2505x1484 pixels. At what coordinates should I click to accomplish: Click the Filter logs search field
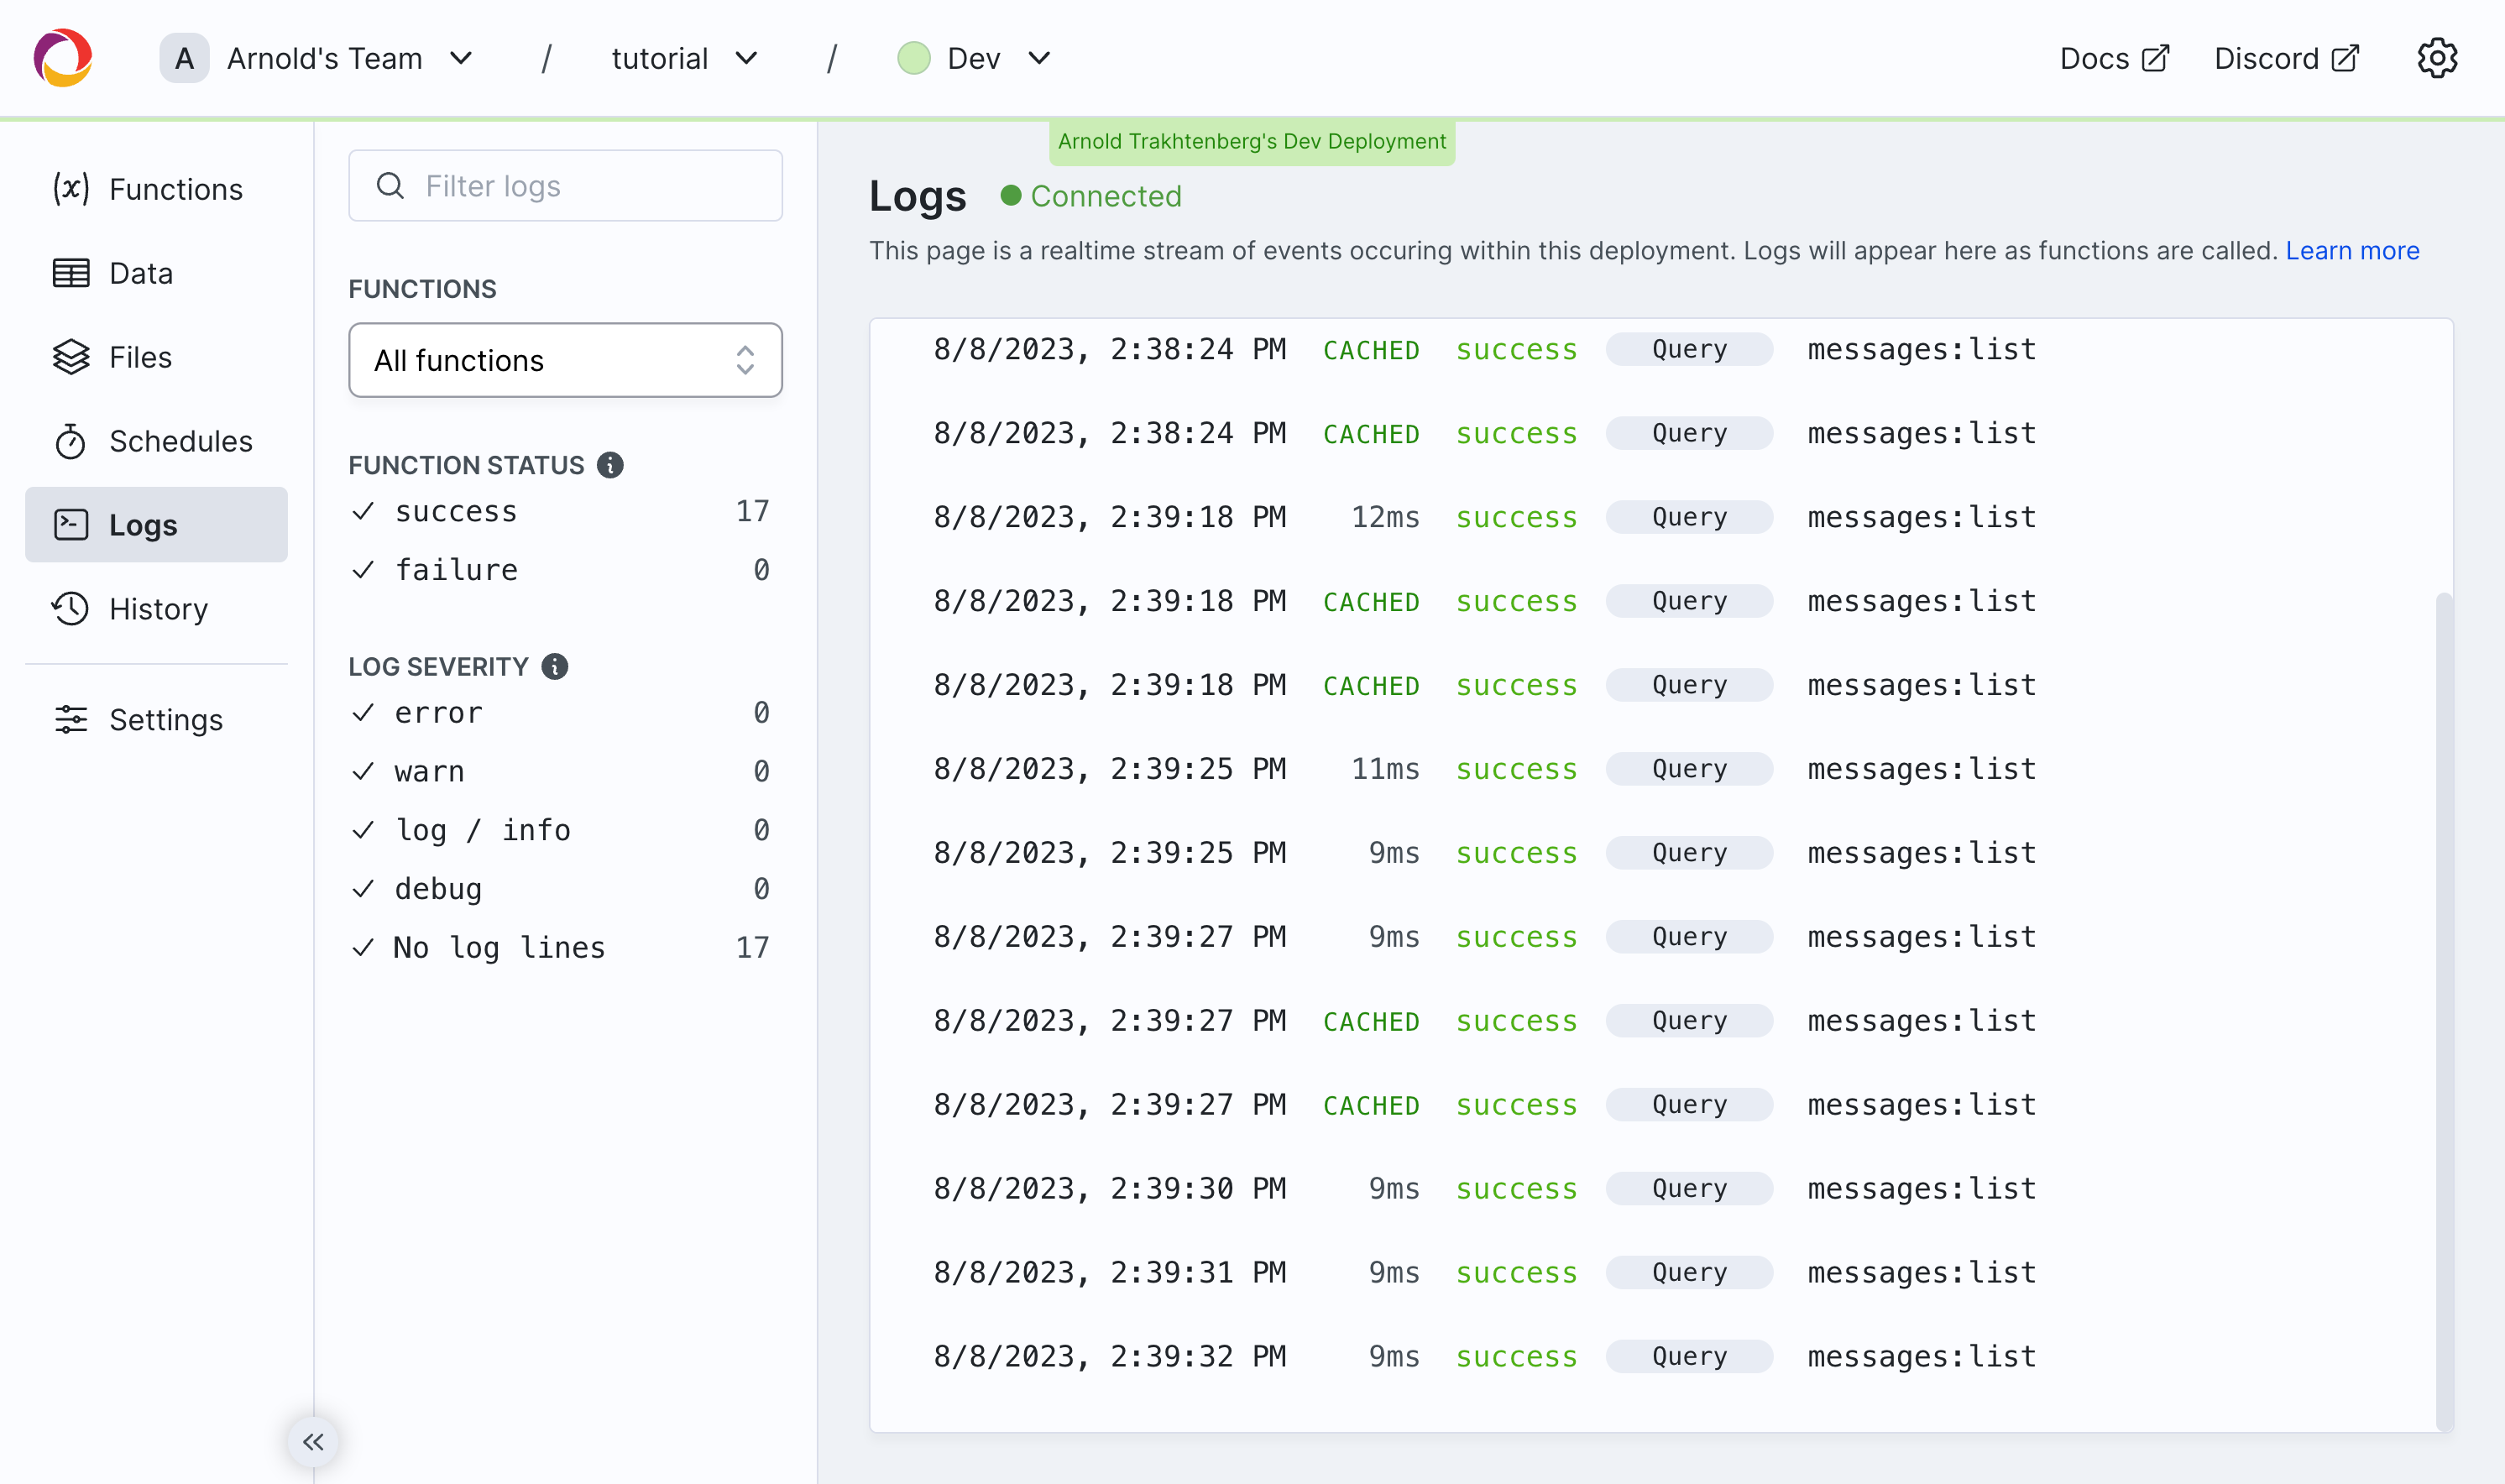[x=565, y=186]
